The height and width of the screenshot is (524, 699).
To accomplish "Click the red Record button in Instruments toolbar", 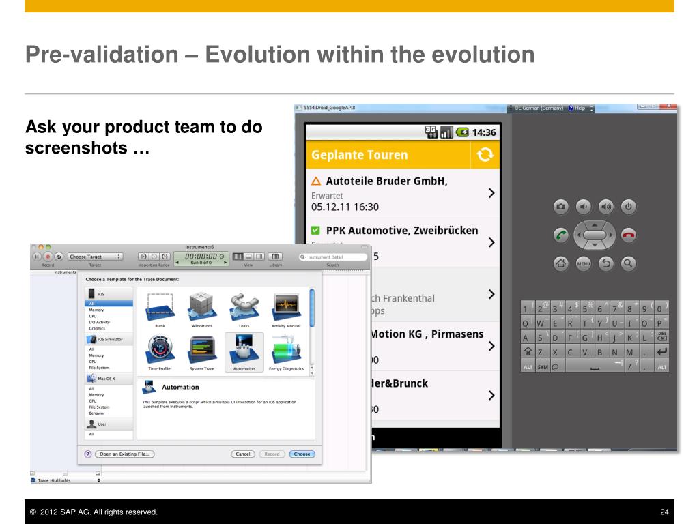I will pyautogui.click(x=48, y=257).
